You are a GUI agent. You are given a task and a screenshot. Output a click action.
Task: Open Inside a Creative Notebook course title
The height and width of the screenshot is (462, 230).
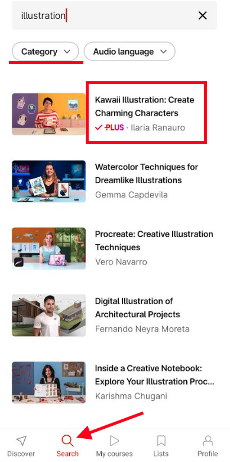[x=154, y=375]
